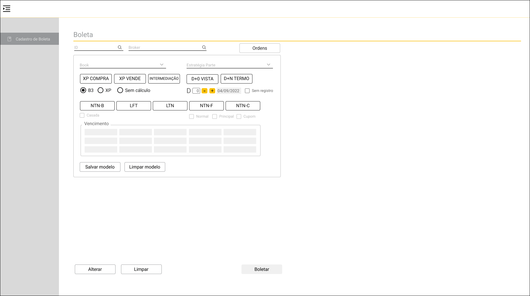
Task: Click the Cadastro de Boleta clipboard icon
Action: tap(10, 39)
